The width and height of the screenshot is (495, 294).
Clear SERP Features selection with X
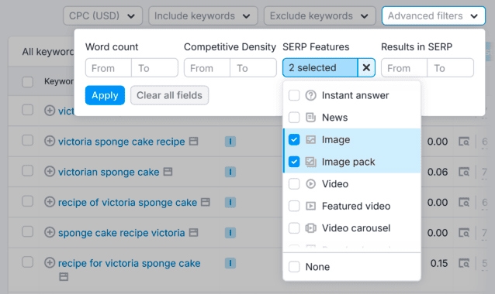[366, 67]
